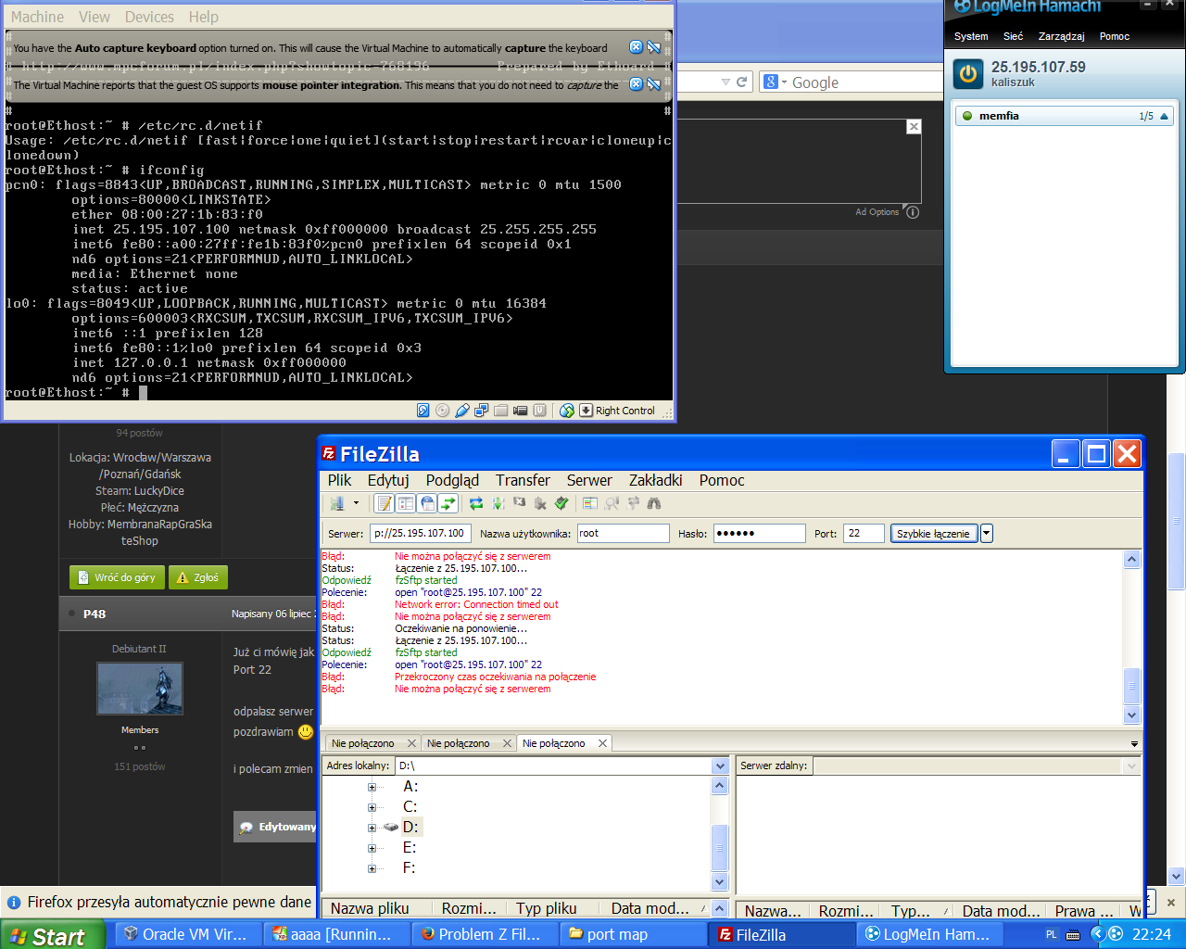Click Szybkie łączenie quickconnect button
Viewport: 1186px width, 949px height.
933,534
